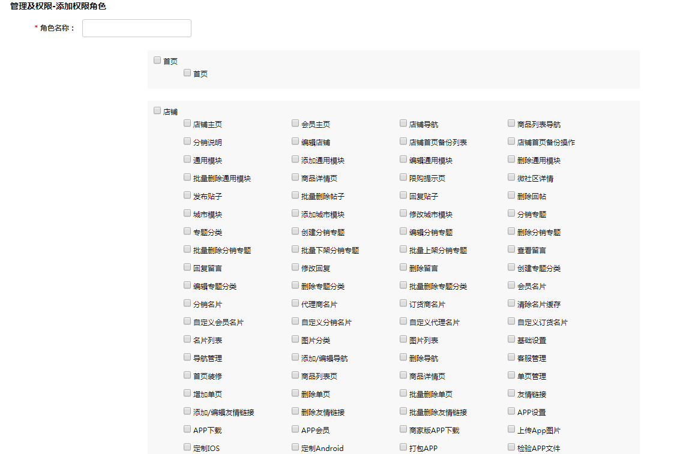Check the 批量删除通用模块 option
The image size is (689, 454).
coord(187,178)
